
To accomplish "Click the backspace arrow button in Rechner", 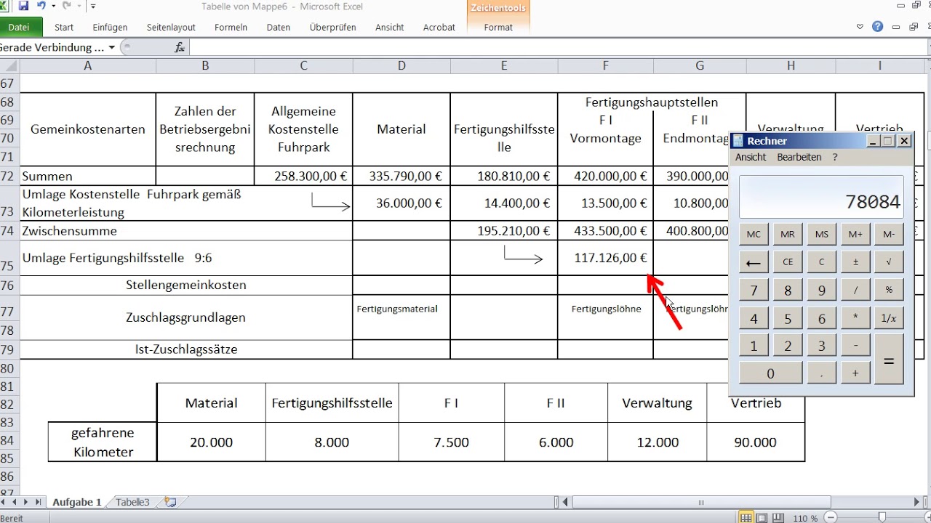I will (x=754, y=262).
